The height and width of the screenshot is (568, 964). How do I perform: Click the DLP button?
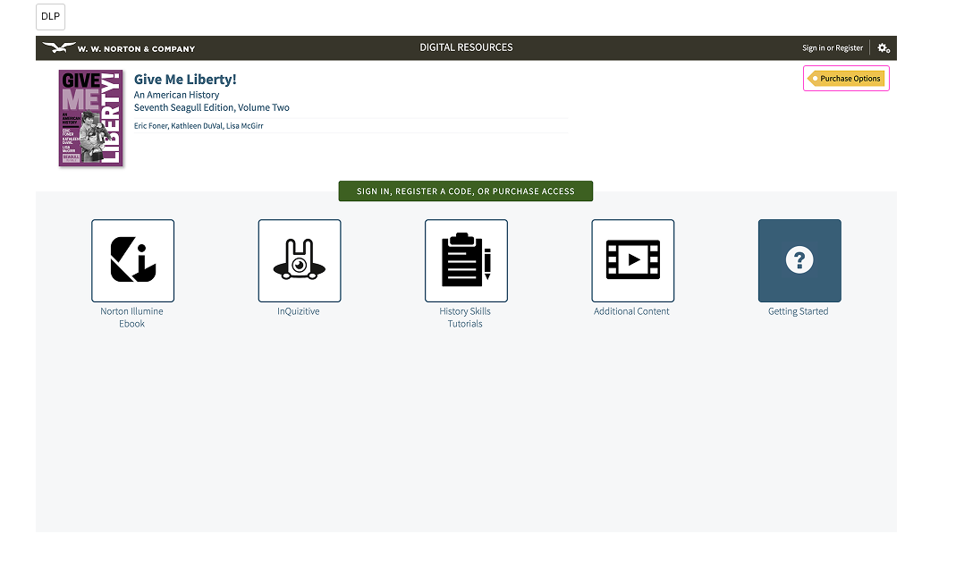[50, 17]
